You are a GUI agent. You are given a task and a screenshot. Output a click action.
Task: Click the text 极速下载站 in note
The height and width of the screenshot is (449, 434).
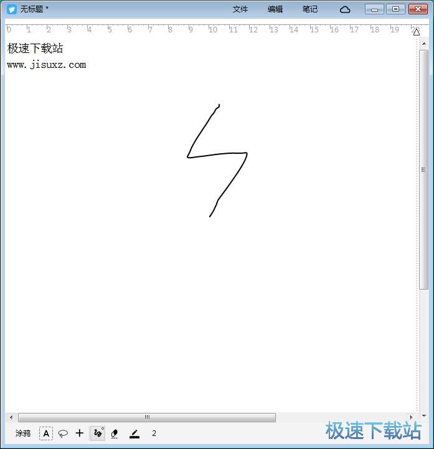tap(35, 48)
